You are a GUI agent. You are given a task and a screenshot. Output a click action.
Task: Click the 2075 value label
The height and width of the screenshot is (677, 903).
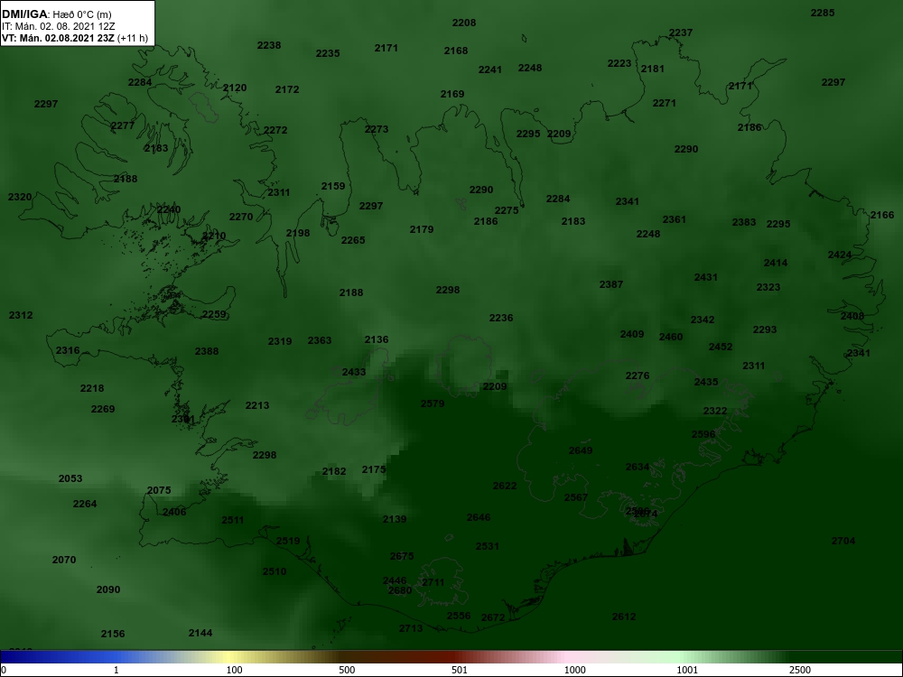159,490
